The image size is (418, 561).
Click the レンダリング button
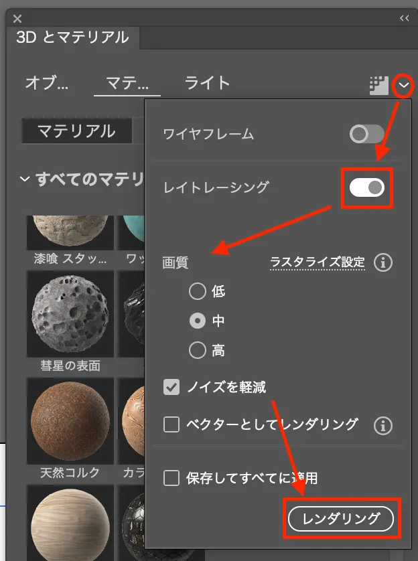tap(341, 518)
